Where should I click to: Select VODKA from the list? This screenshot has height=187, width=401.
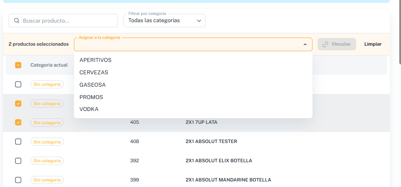point(193,109)
